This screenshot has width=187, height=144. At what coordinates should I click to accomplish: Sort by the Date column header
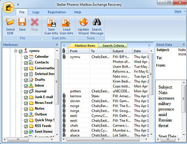click(x=141, y=51)
